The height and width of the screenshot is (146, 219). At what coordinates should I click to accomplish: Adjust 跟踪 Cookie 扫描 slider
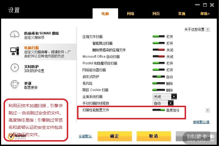coord(159,90)
